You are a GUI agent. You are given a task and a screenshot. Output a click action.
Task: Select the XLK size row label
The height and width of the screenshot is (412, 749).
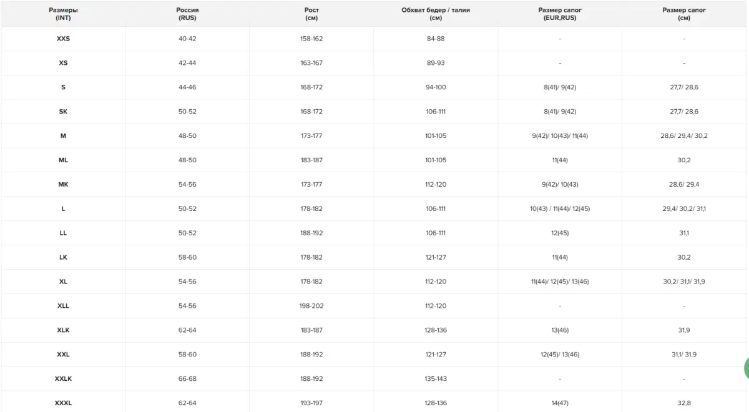coord(63,330)
